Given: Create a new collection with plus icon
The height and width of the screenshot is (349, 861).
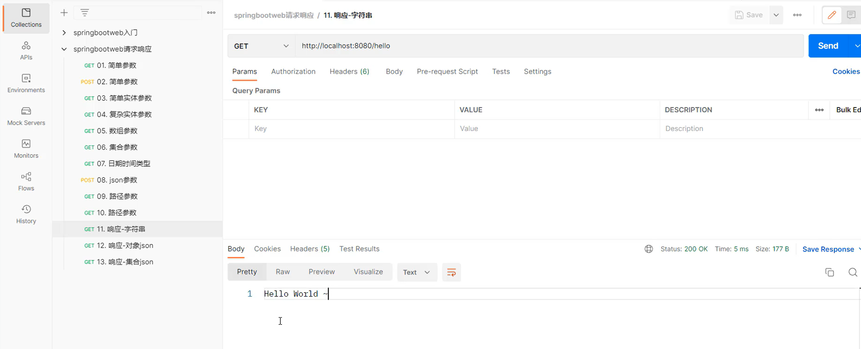Looking at the screenshot, I should click(64, 13).
